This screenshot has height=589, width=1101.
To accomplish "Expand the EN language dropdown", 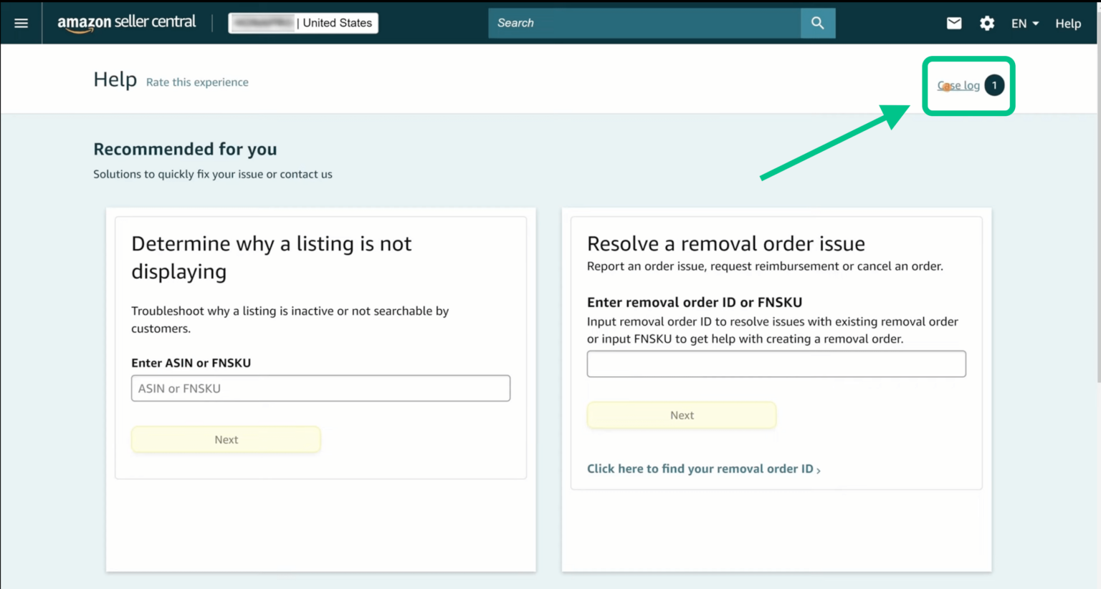I will [x=1024, y=23].
